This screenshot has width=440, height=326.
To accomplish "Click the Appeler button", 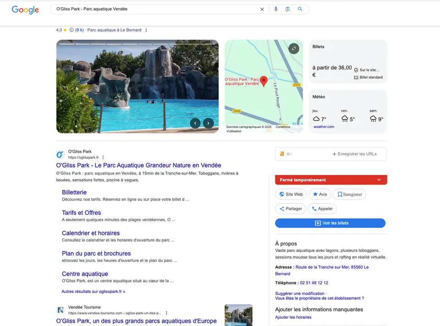I will pos(322,209).
